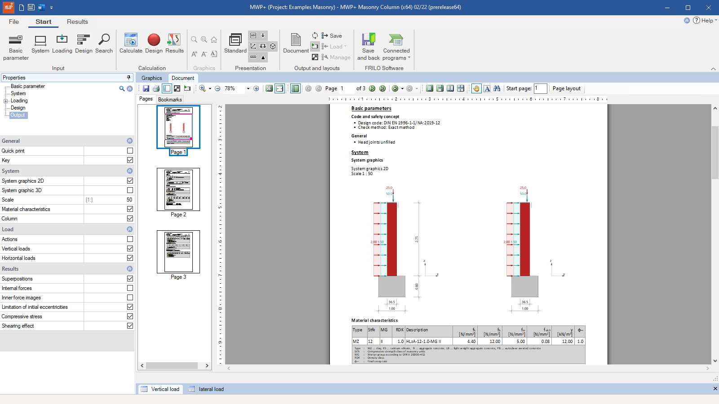Screen dimensions: 719x404
Task: Collapse the System section header
Action: [x=129, y=171]
